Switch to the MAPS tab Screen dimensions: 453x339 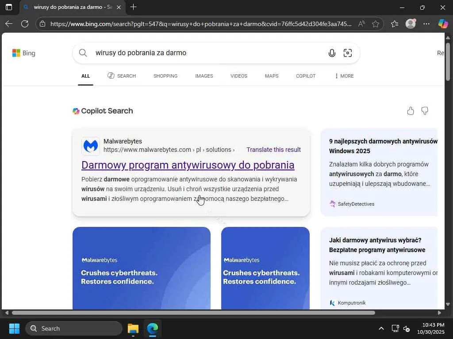coord(272,76)
